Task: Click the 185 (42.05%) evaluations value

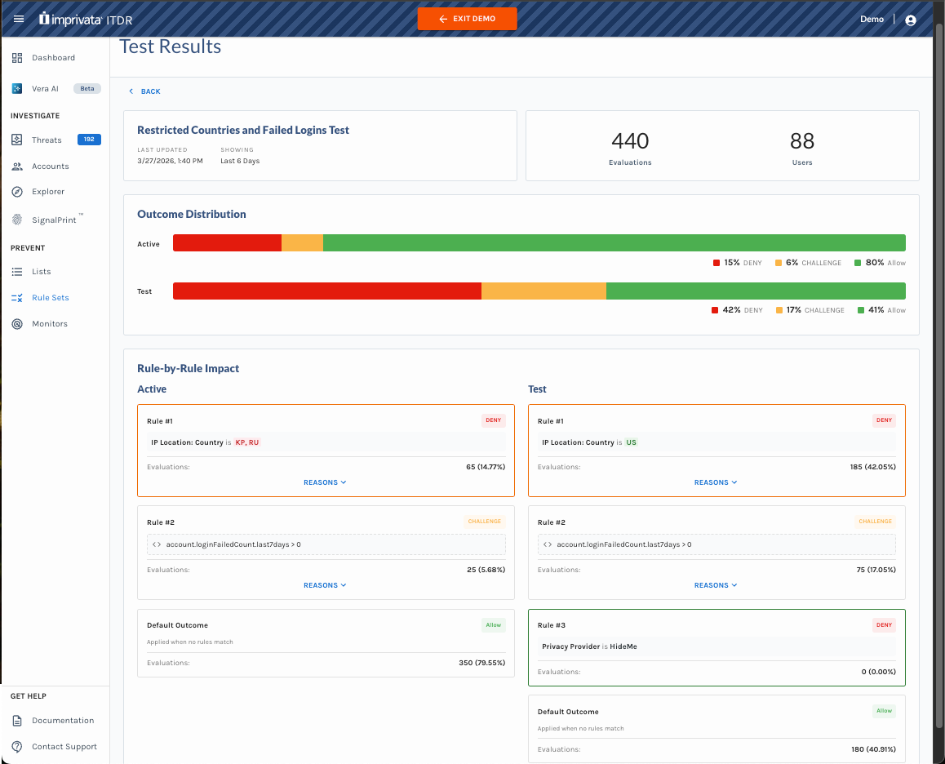Action: [872, 468]
